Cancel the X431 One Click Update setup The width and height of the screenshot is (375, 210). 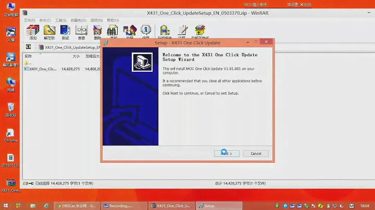[256, 153]
